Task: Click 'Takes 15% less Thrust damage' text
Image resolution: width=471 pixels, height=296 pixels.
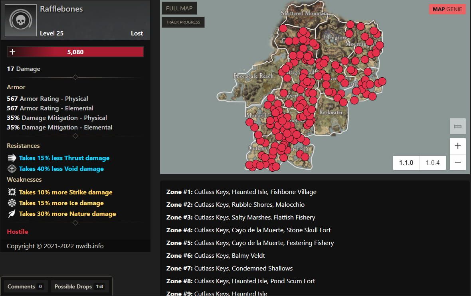Action: (64, 158)
